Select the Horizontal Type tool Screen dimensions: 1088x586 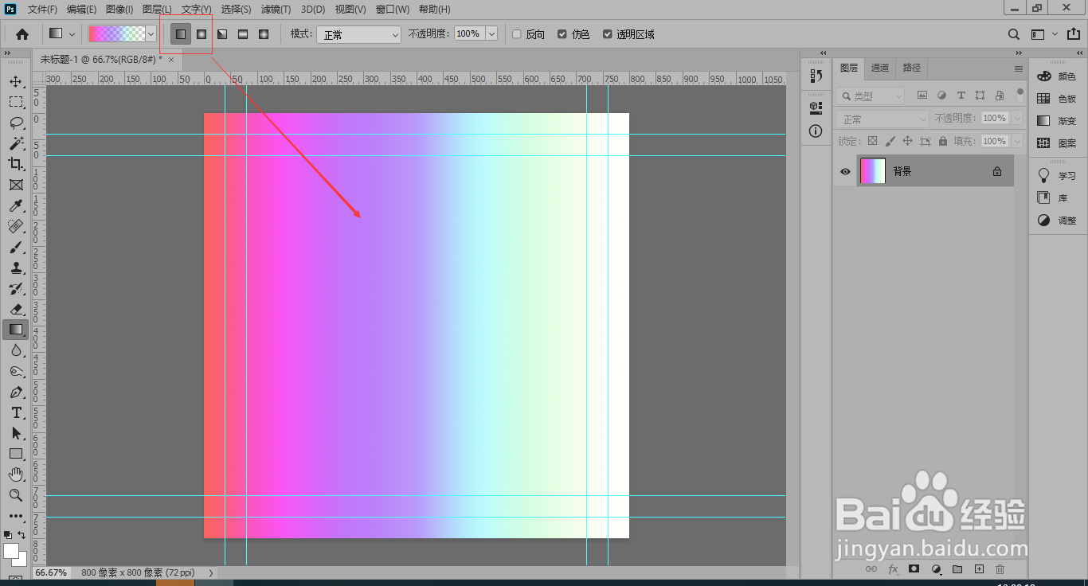(16, 412)
